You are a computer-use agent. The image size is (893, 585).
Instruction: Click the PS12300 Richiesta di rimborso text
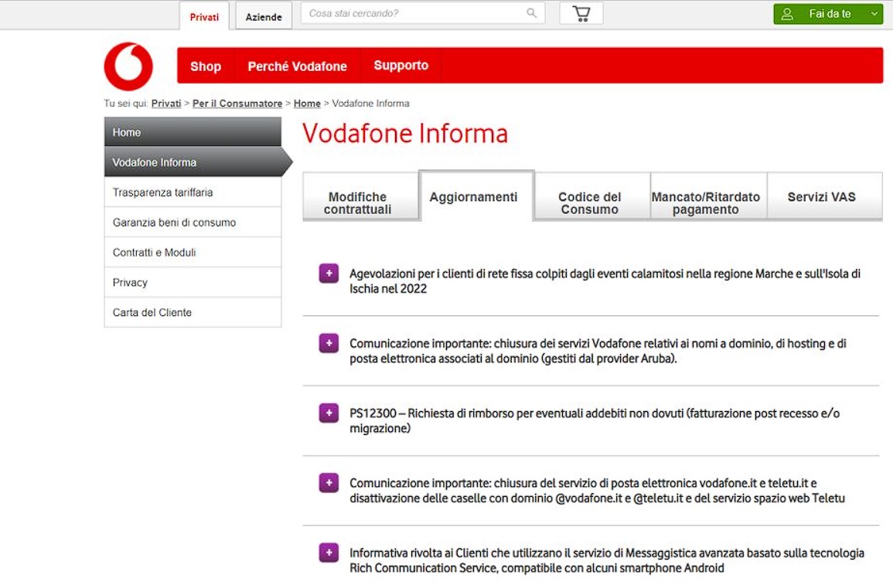point(595,420)
